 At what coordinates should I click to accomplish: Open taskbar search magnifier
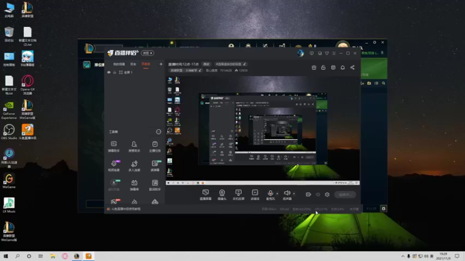[17, 256]
